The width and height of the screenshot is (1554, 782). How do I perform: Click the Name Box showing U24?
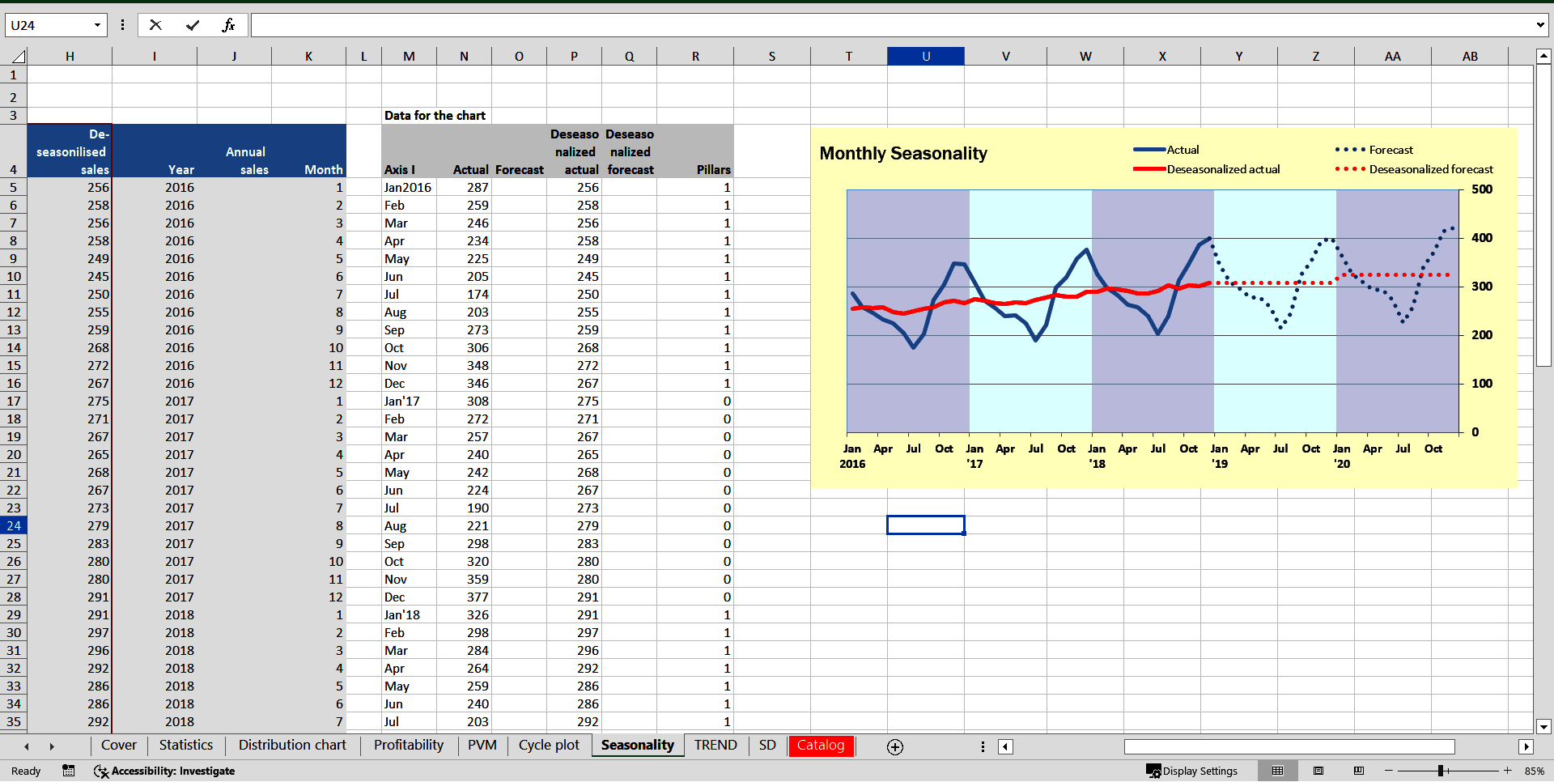point(49,25)
